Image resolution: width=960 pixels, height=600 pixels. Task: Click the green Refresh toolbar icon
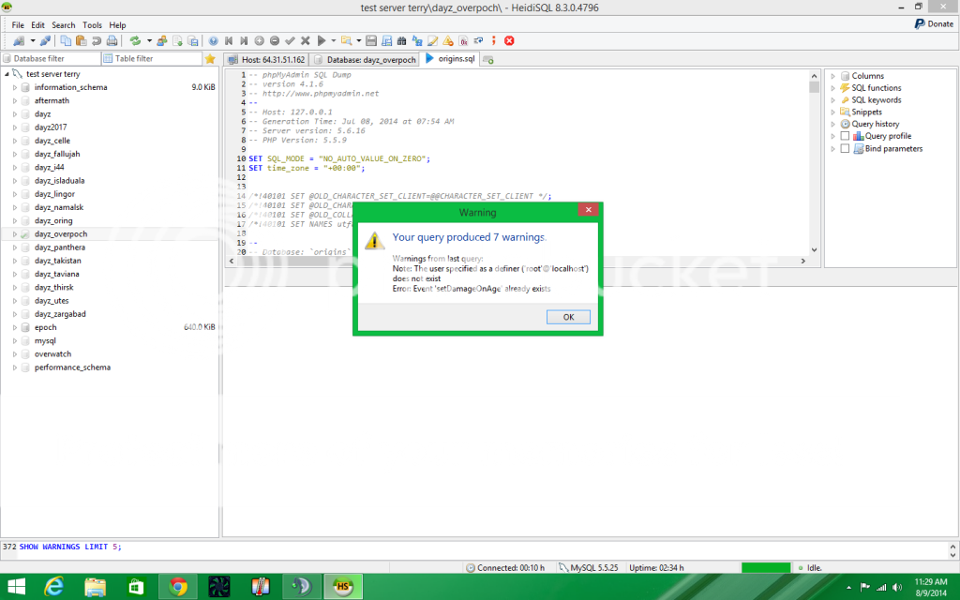(x=135, y=41)
